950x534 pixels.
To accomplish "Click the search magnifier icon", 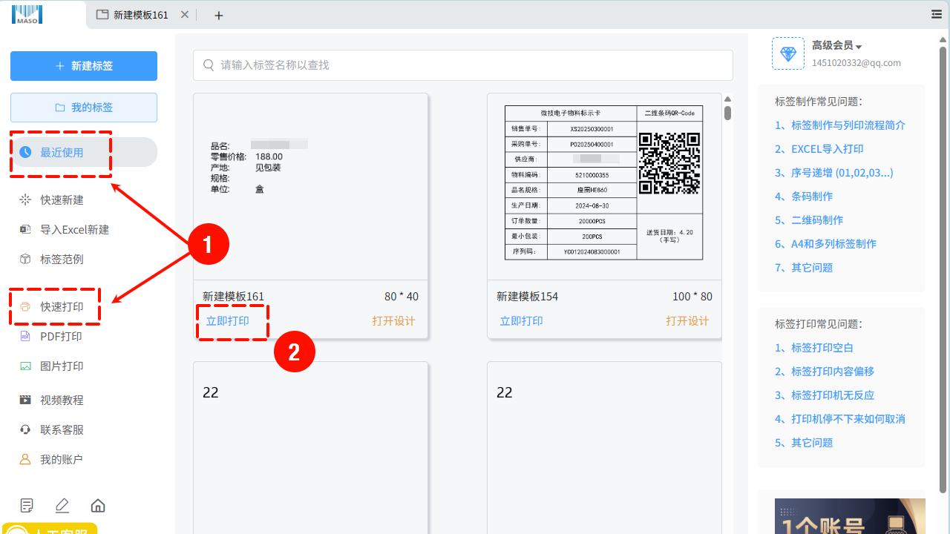I will pyautogui.click(x=209, y=65).
